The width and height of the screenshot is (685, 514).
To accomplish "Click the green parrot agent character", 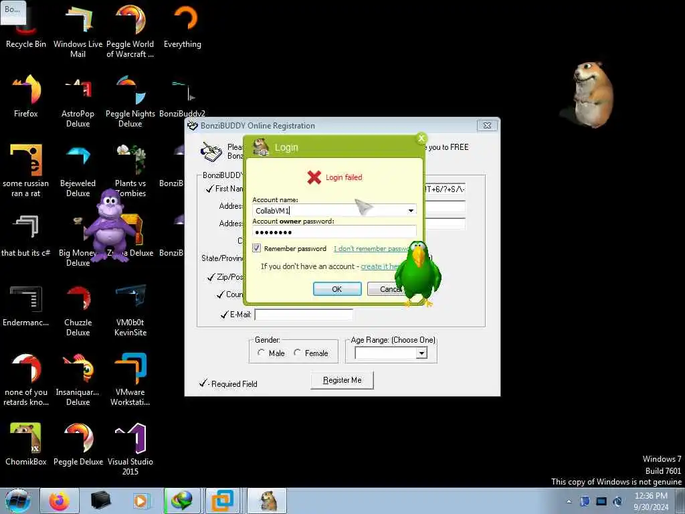I will (x=418, y=273).
